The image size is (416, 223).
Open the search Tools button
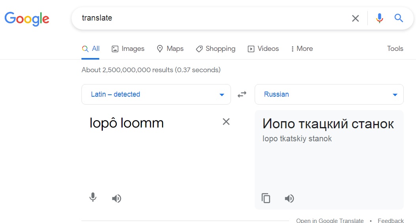point(395,49)
